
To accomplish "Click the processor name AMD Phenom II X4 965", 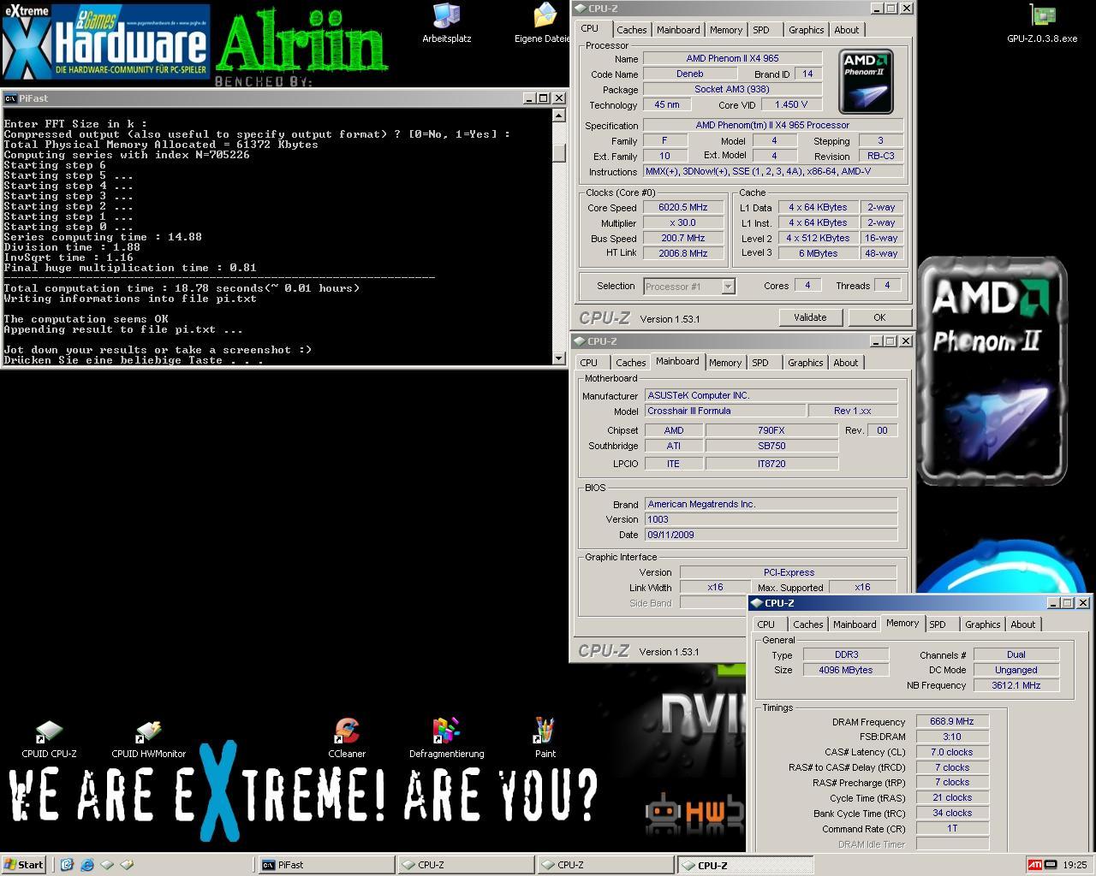I will [732, 58].
